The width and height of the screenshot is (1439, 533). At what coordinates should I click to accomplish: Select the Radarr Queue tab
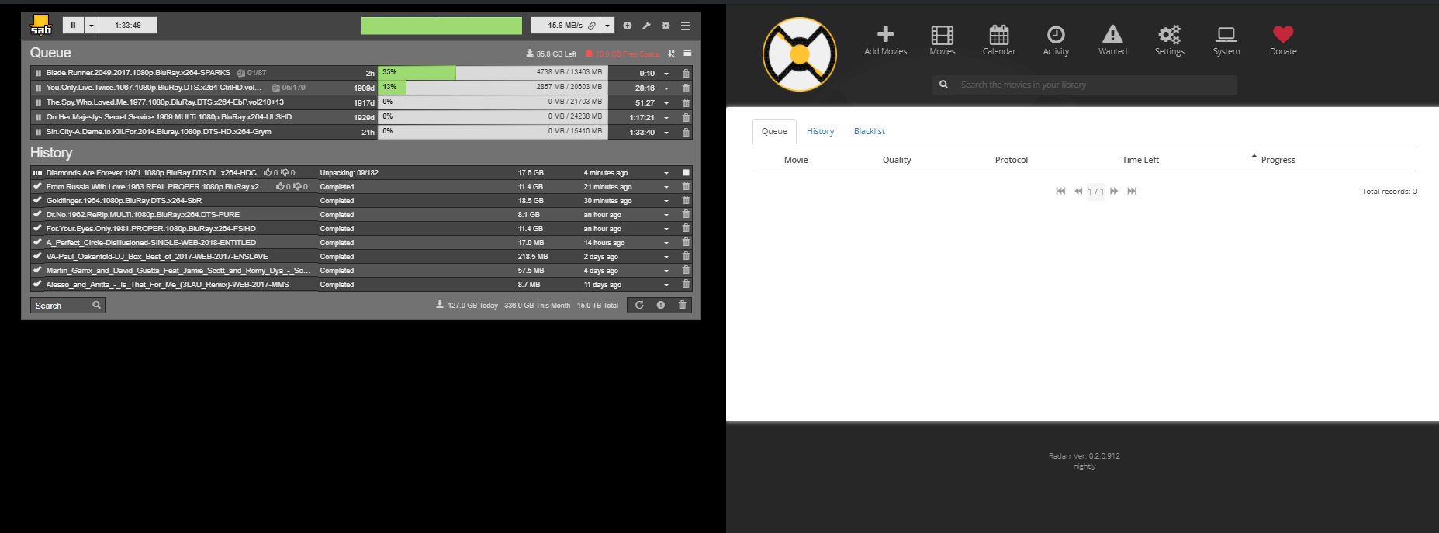point(774,131)
